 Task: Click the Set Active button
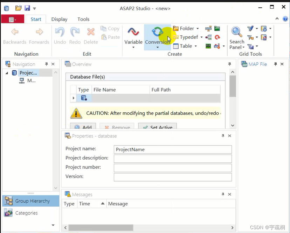[x=158, y=127]
